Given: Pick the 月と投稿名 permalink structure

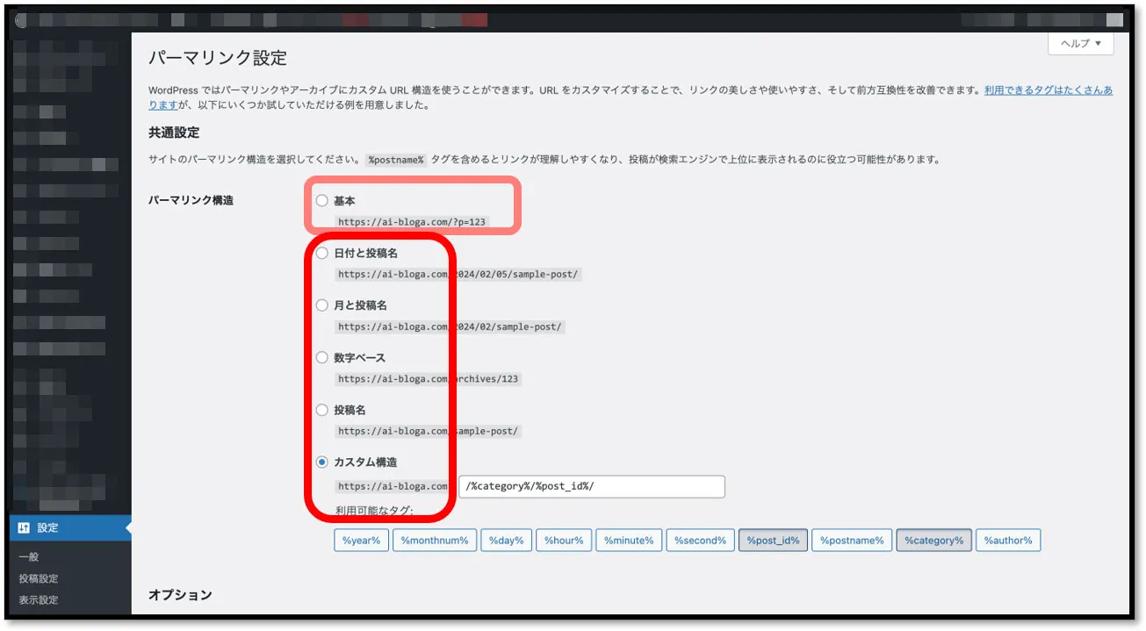Looking at the screenshot, I should tap(322, 305).
